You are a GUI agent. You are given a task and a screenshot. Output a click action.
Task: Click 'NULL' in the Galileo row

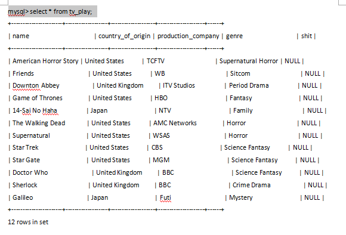click(x=312, y=197)
